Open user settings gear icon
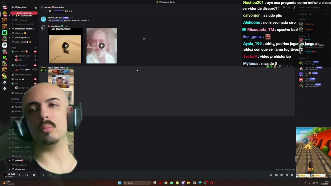Screen dimensions: 331x186 click(x=34, y=175)
